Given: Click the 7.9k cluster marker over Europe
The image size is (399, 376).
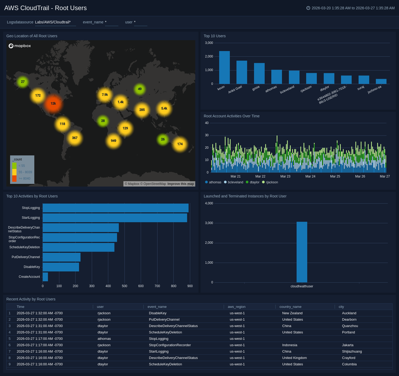Looking at the screenshot, I should click(x=105, y=95).
